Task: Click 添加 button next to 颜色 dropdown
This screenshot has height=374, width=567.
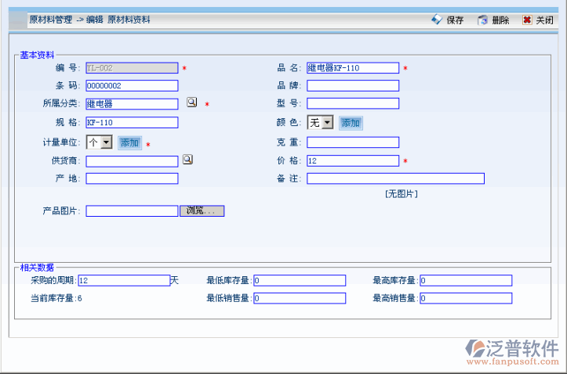Action: (x=351, y=123)
